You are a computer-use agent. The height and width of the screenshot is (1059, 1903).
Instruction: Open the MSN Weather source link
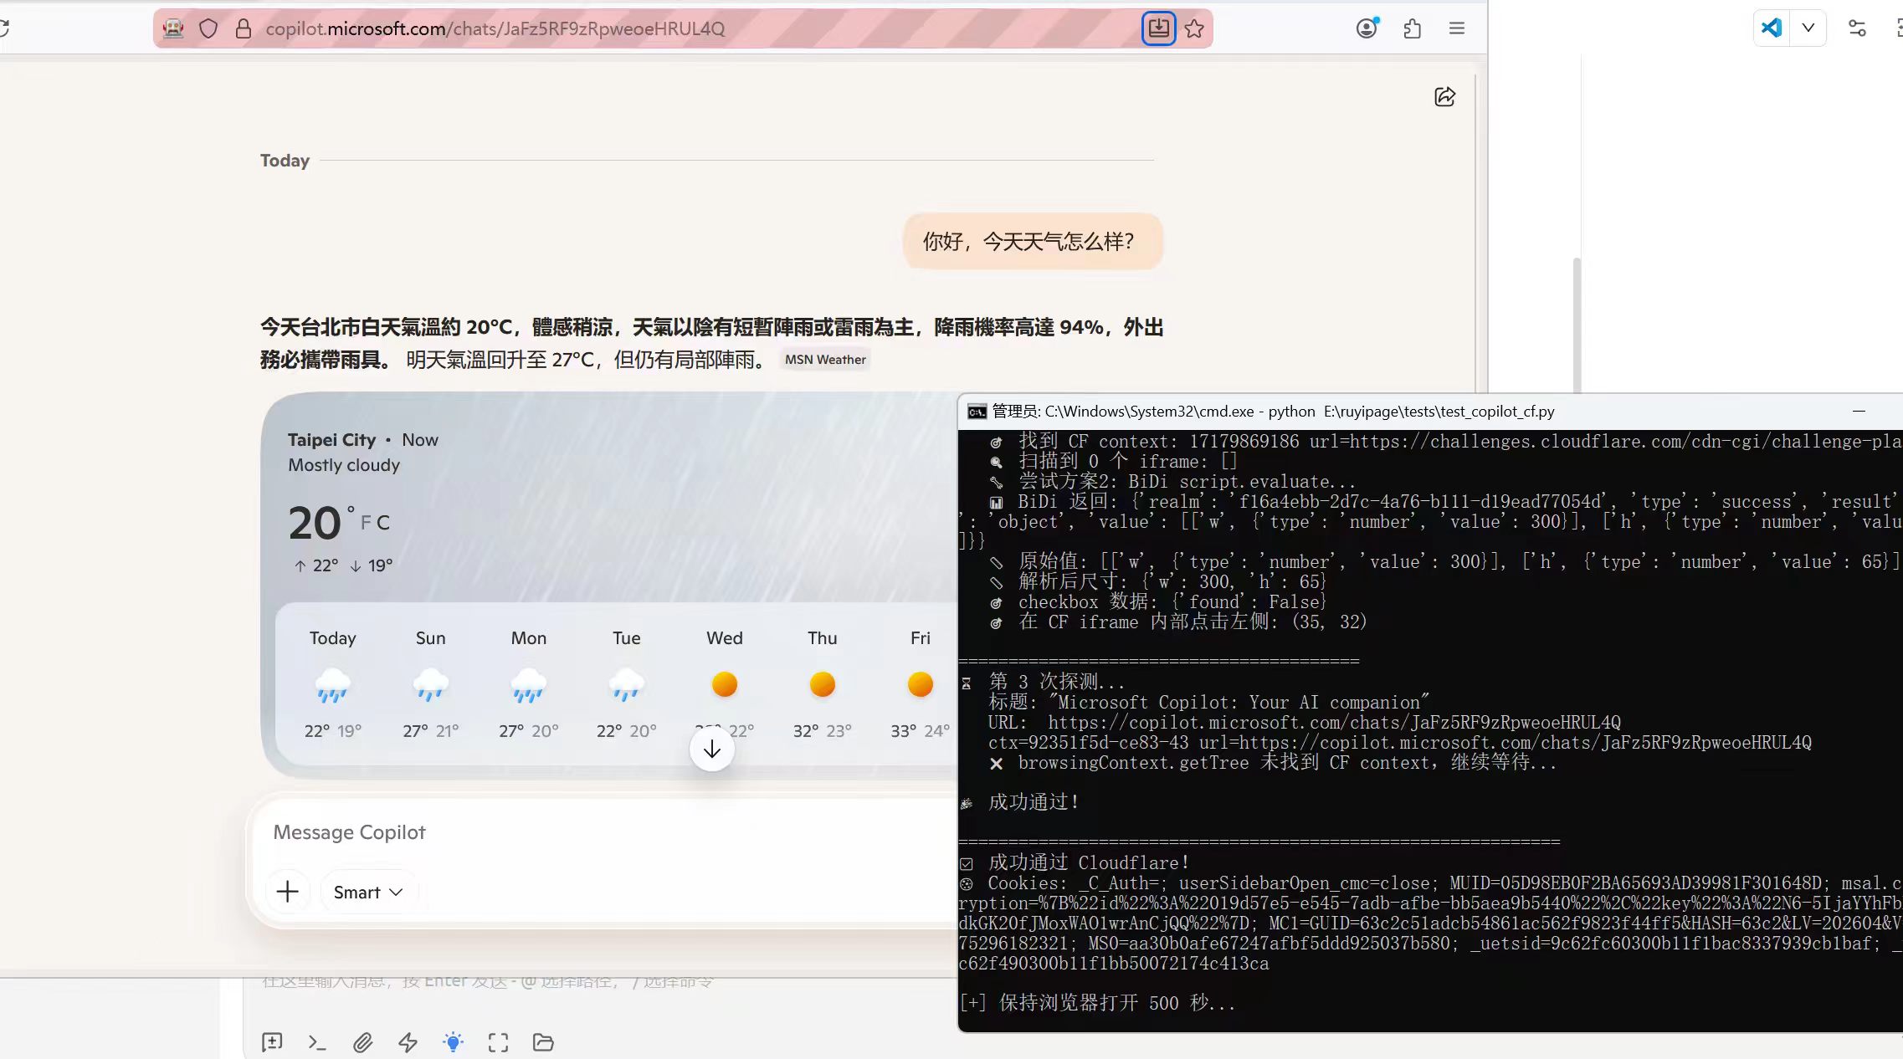824,360
